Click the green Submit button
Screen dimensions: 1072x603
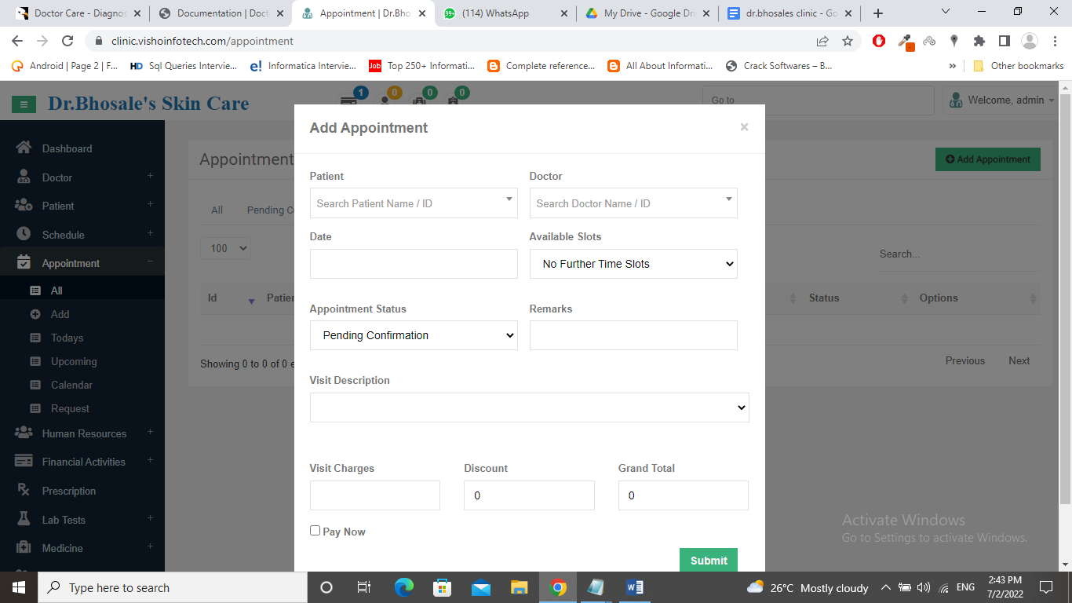pos(708,560)
